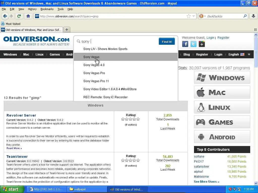258x193 pixels.
Task: Open the Bookmarks menu
Action: [47, 9]
